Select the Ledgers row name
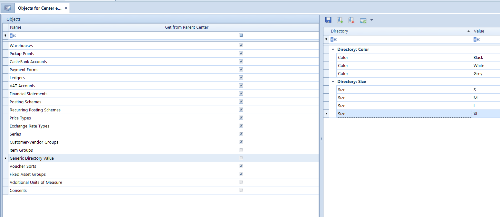The width and height of the screenshot is (500, 217). [x=17, y=78]
